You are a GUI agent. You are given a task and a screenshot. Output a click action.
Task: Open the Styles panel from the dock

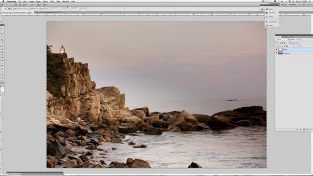pos(269,17)
